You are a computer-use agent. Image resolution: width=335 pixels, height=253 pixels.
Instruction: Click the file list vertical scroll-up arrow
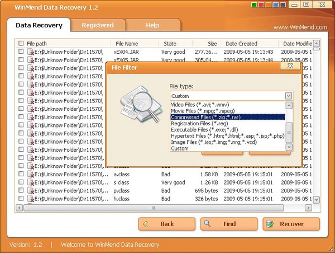[x=316, y=44]
